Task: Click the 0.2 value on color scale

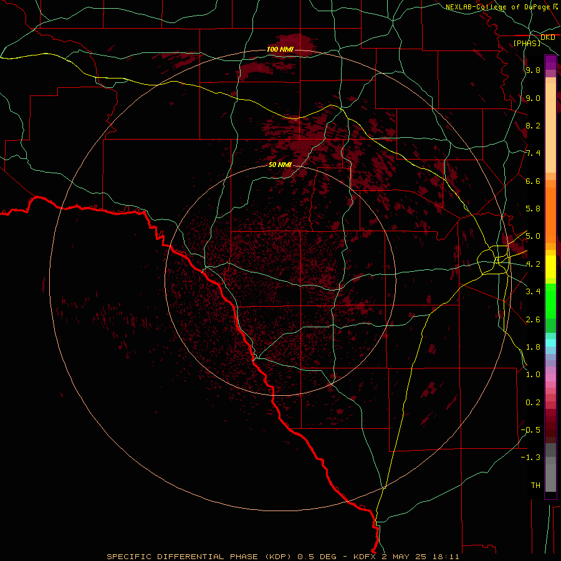Action: (533, 403)
